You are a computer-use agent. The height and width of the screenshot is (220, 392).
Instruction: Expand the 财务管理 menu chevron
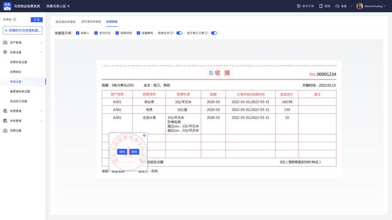pos(41,121)
